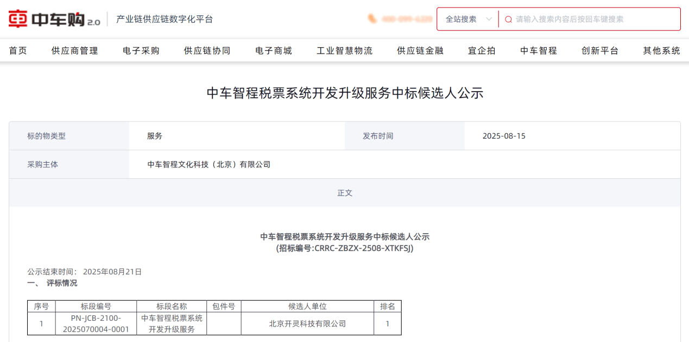The image size is (689, 342).
Task: Click purchaser 中车智程文化科技（北京）有限公司
Action: [x=209, y=165]
